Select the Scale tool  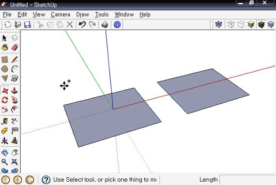pos(5,109)
